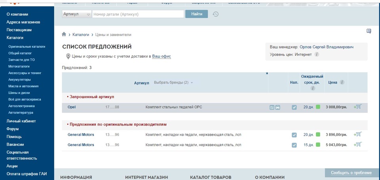Open Масла и автохимия submenu item
Image resolution: width=380 pixels, height=180 pixels.
point(23,86)
